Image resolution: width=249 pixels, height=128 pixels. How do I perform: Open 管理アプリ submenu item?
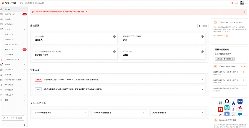[9, 34]
